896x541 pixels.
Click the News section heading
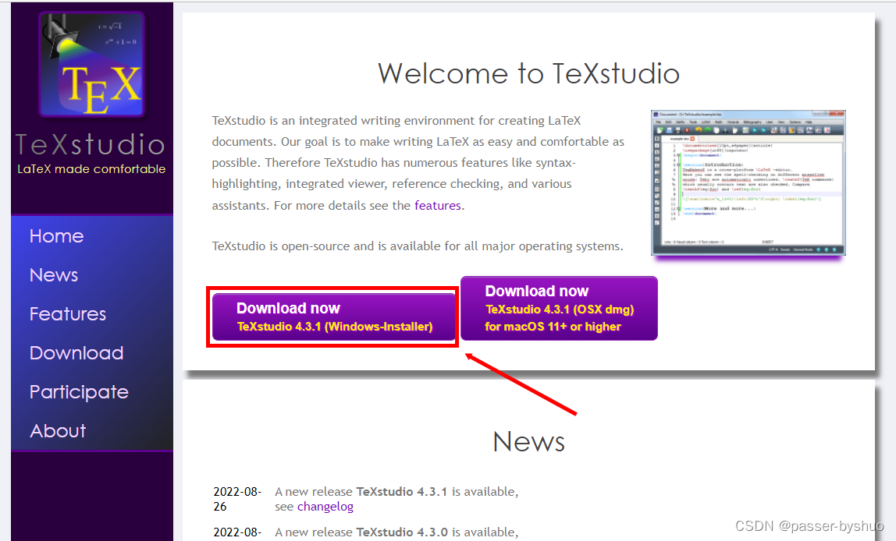coord(528,442)
